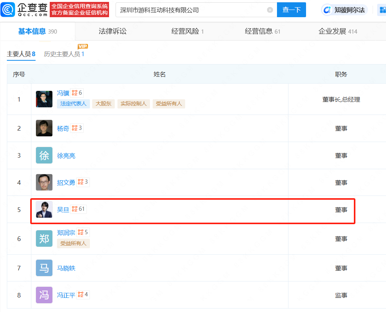
Task: Click 冯骥's related companies icon 6
Action: [77, 93]
